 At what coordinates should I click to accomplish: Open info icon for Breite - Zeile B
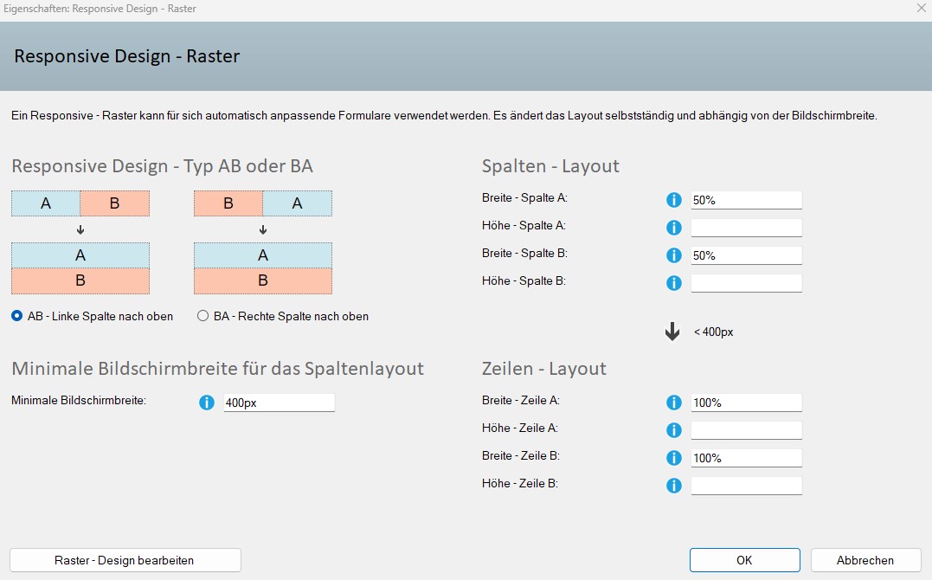coord(674,458)
